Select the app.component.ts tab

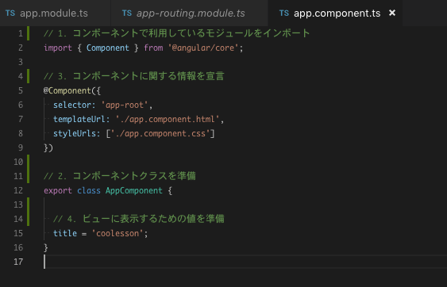tap(335, 13)
